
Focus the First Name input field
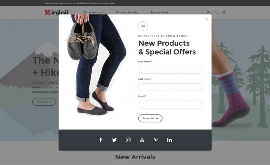point(170,70)
